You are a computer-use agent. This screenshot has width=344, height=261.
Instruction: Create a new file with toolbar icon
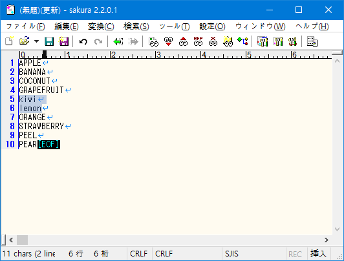(x=10, y=41)
